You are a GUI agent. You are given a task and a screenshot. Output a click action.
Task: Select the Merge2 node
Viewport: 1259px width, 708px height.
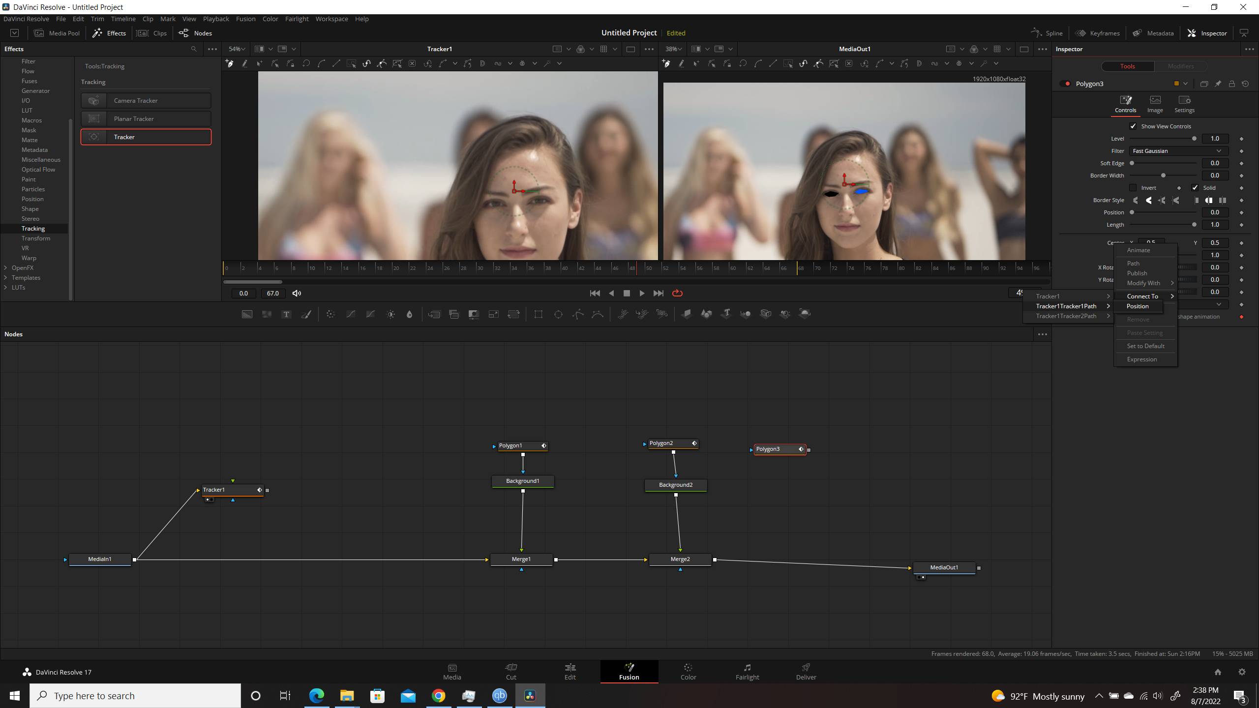tap(680, 559)
